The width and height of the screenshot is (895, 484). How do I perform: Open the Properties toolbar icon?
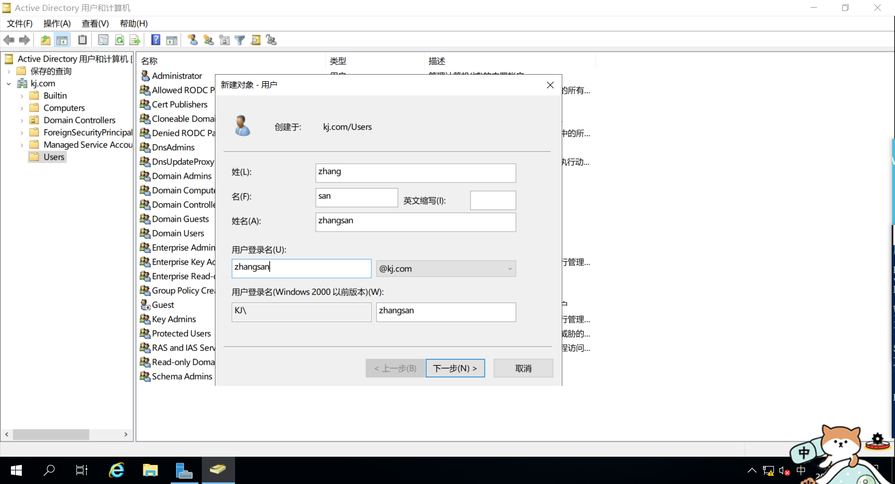(103, 40)
